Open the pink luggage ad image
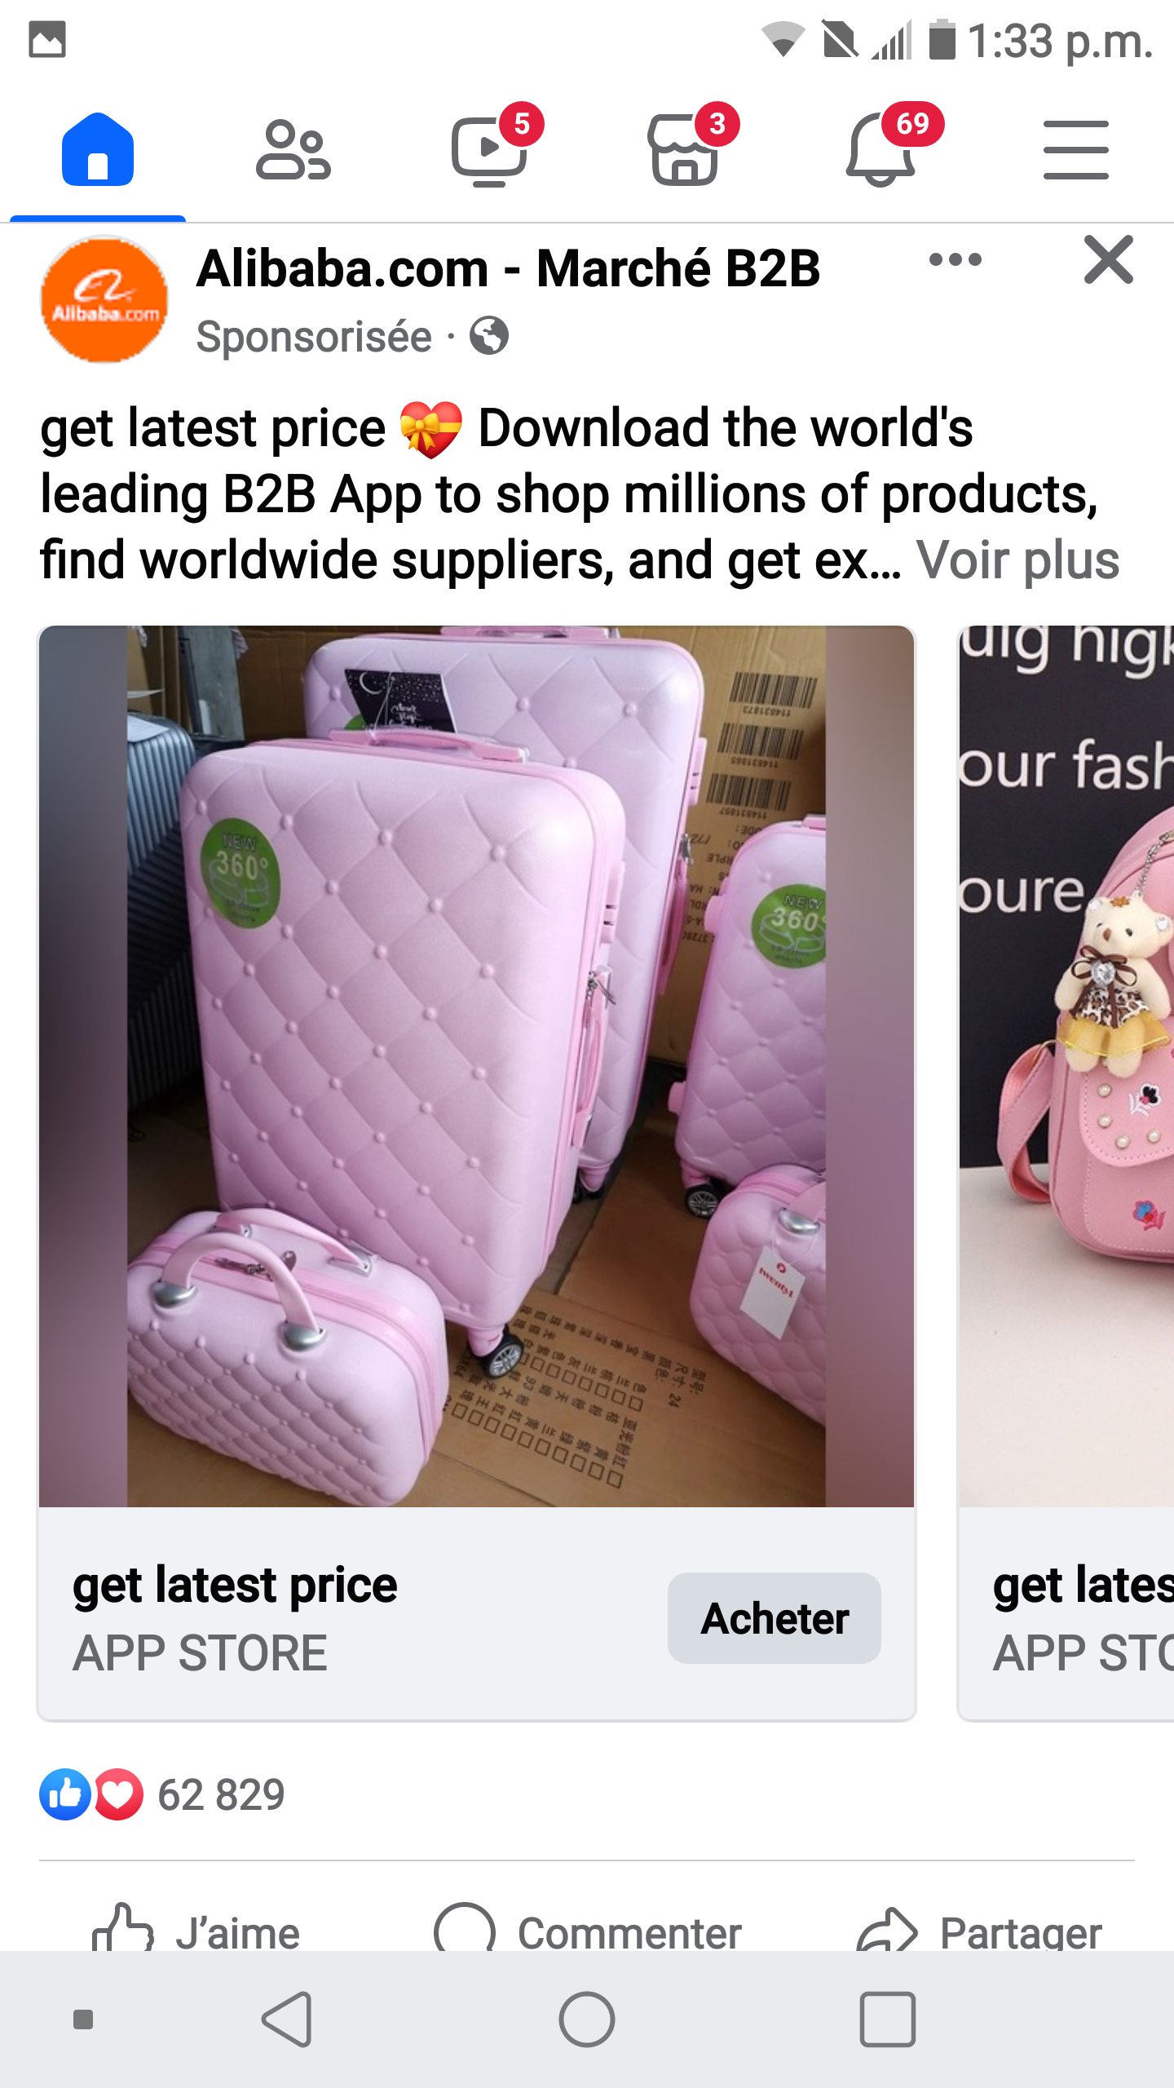This screenshot has width=1174, height=2088. point(477,1067)
